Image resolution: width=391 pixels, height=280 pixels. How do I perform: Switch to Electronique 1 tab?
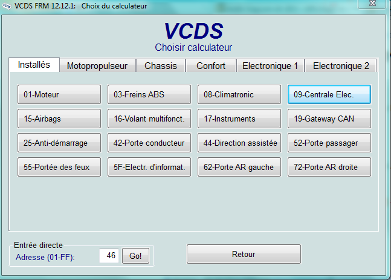click(270, 66)
